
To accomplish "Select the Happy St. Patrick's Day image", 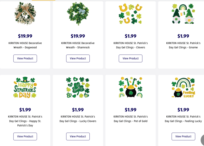I will [x=25, y=87].
